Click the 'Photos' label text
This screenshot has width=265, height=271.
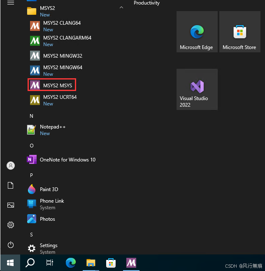47,219
